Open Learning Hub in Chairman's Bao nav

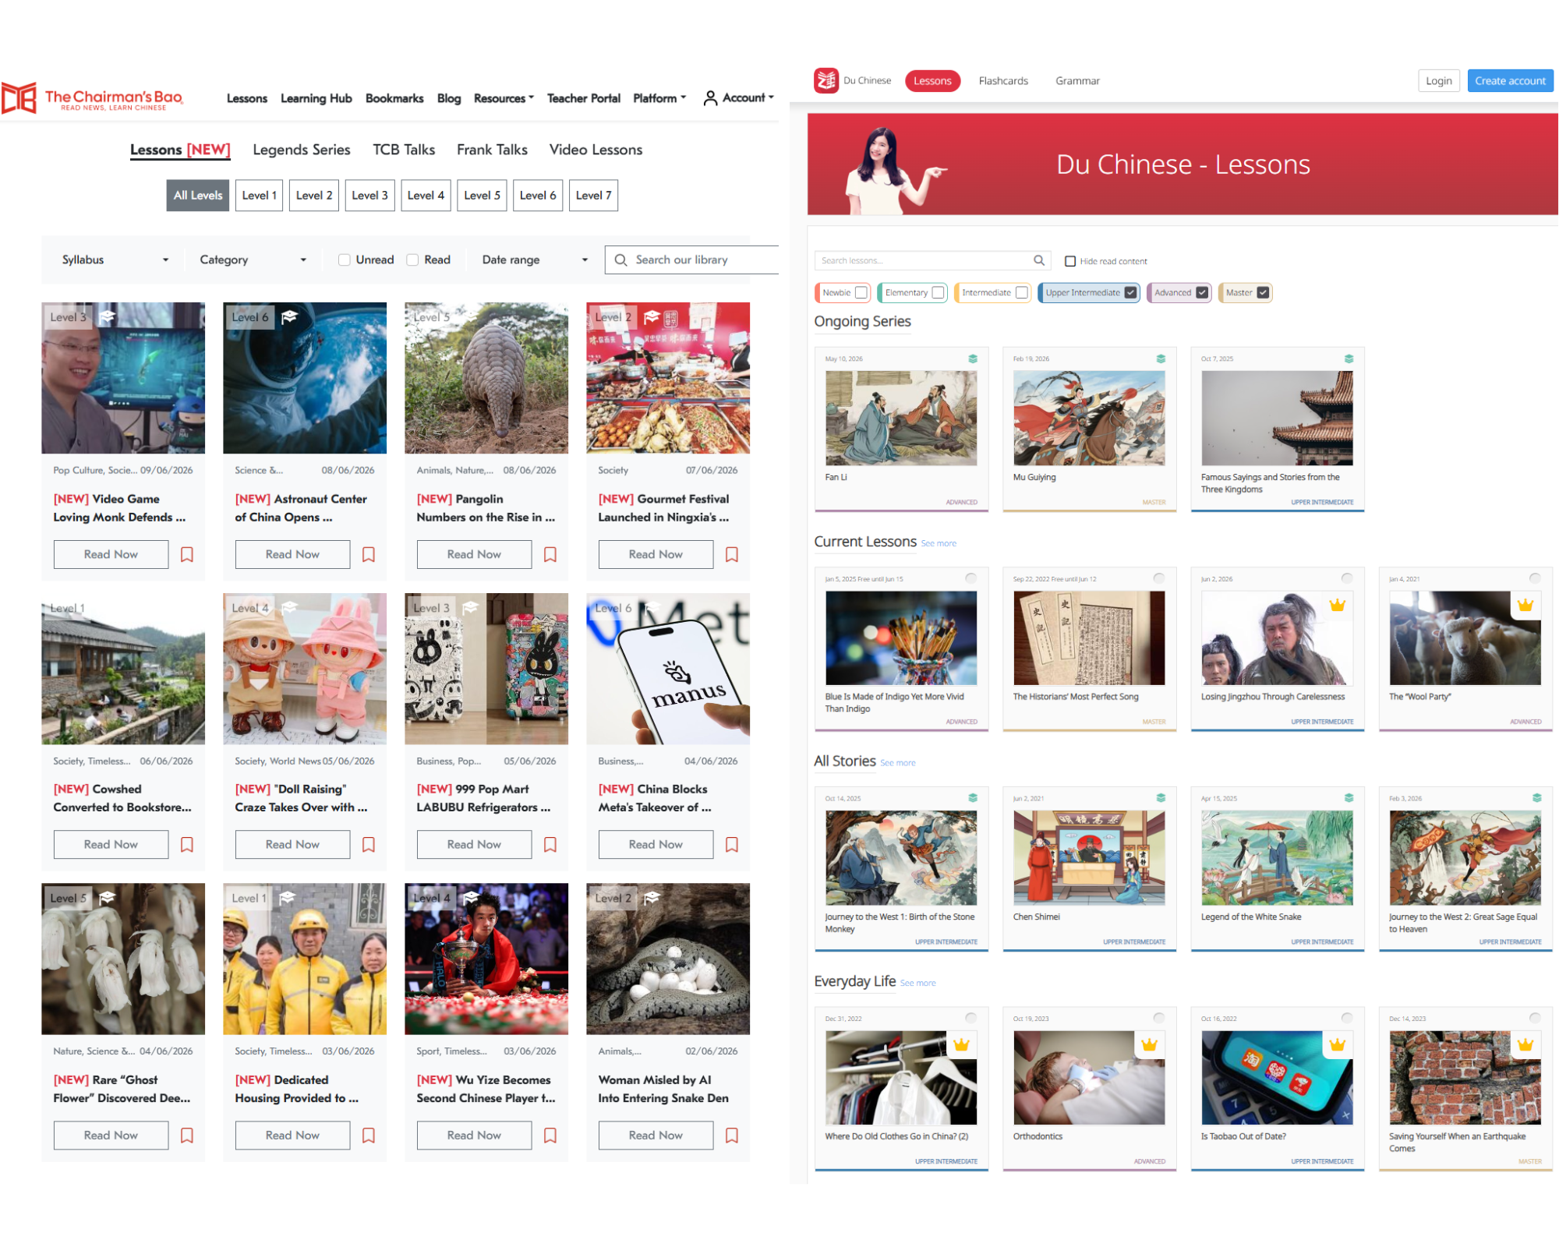(x=316, y=98)
